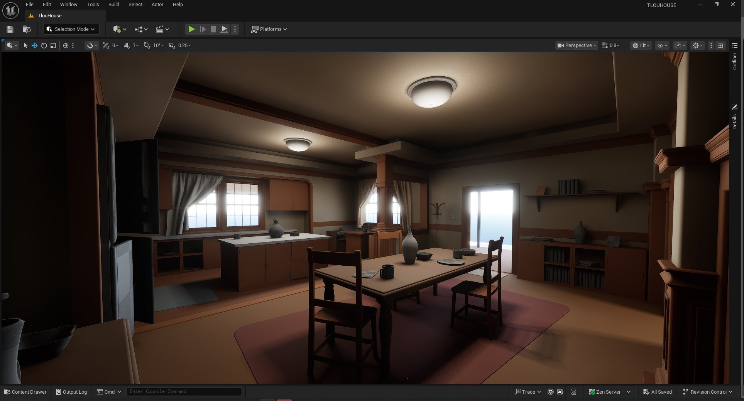Toggle grid location snapping icon

point(127,45)
